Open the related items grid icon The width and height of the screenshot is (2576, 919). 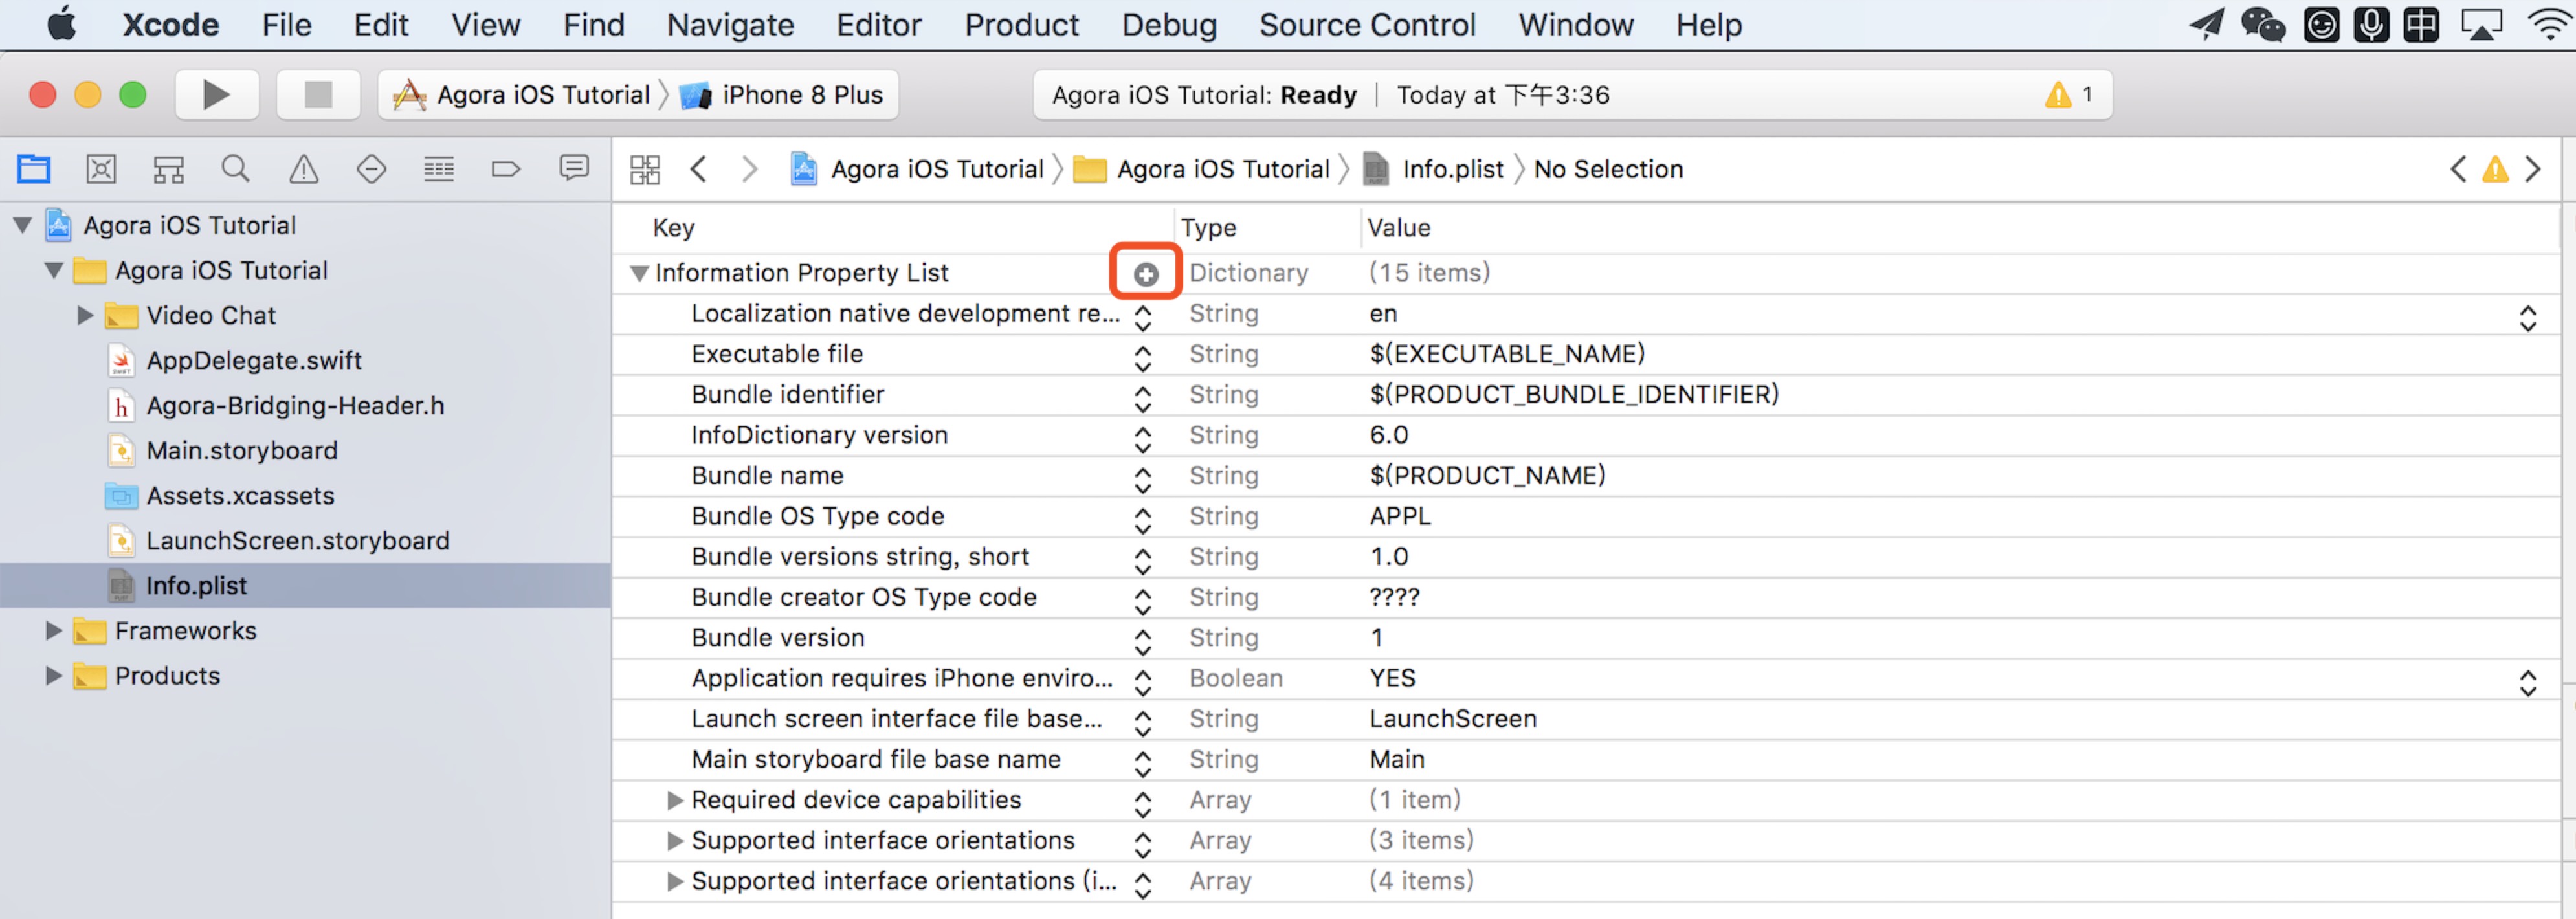[645, 169]
